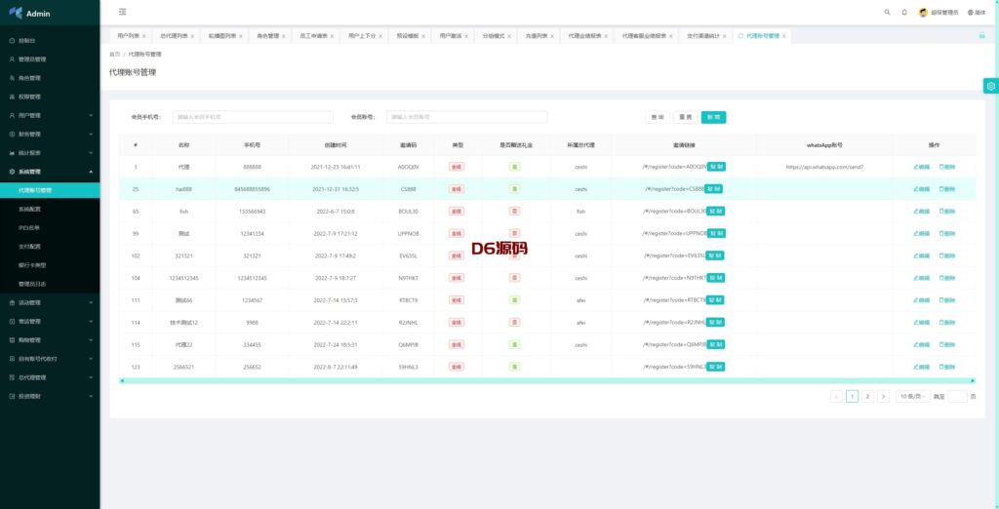Expand the 活动管理 sidebar menu
Image resolution: width=999 pixels, height=509 pixels.
[50, 302]
